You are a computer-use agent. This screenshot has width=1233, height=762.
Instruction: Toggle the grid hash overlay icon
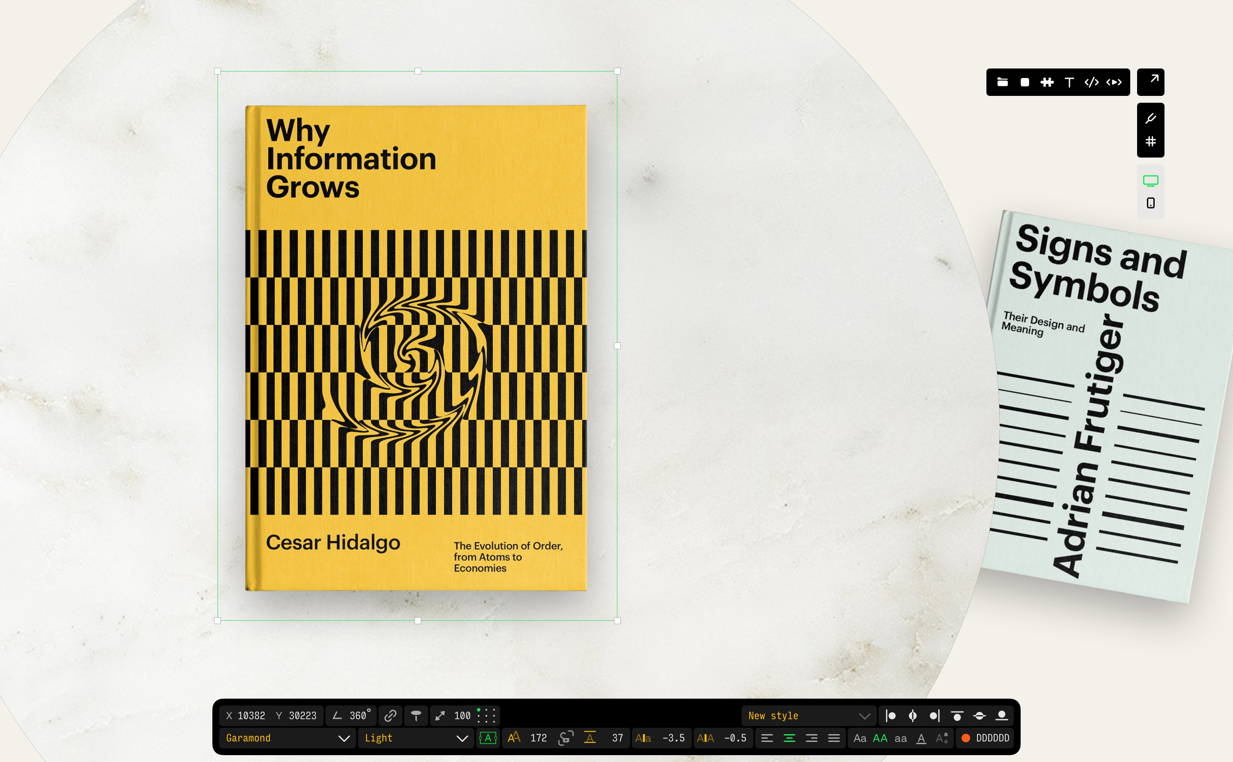[x=1150, y=142]
